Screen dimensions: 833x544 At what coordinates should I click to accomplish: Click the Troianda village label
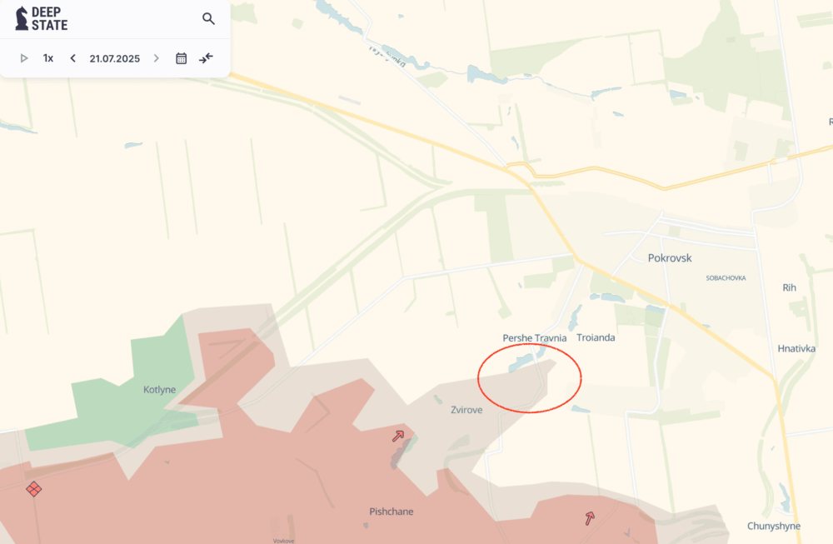click(x=596, y=337)
